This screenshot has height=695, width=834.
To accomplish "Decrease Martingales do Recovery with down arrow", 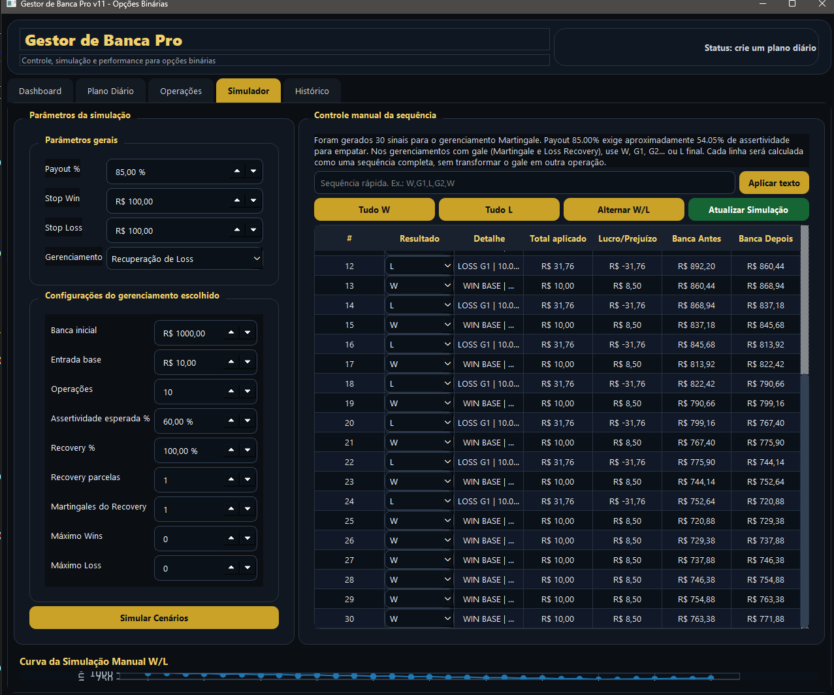I will pos(248,509).
